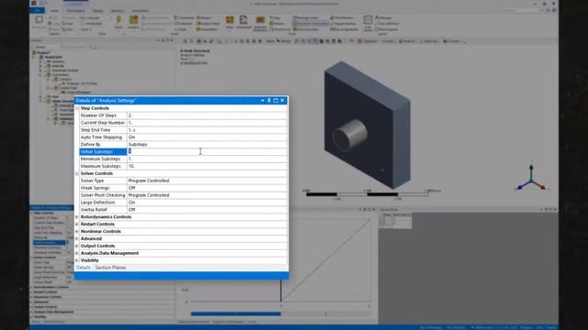Image resolution: width=588 pixels, height=330 pixels.
Task: Collapse the Step Controls group
Action: pyautogui.click(x=77, y=108)
